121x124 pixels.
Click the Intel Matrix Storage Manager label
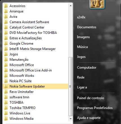[x=32, y=49]
